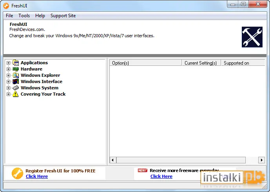
Task: Open the Help menu
Action: tap(40, 16)
